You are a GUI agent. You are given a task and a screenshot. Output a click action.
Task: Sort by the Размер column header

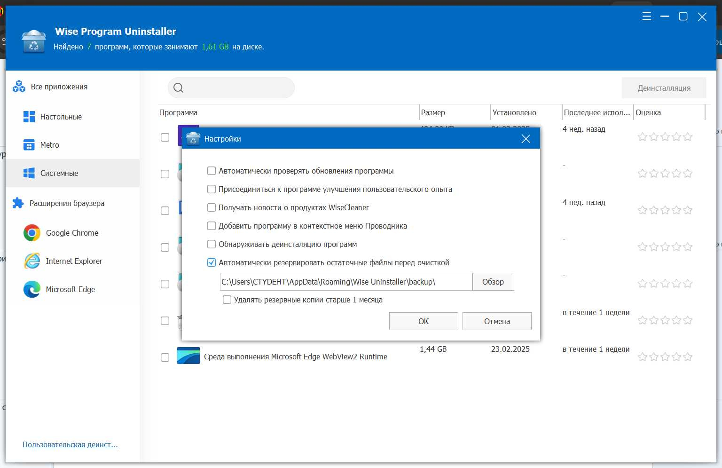tap(455, 112)
